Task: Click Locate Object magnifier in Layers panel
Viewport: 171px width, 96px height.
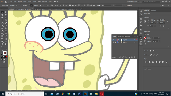Action: coord(123,57)
